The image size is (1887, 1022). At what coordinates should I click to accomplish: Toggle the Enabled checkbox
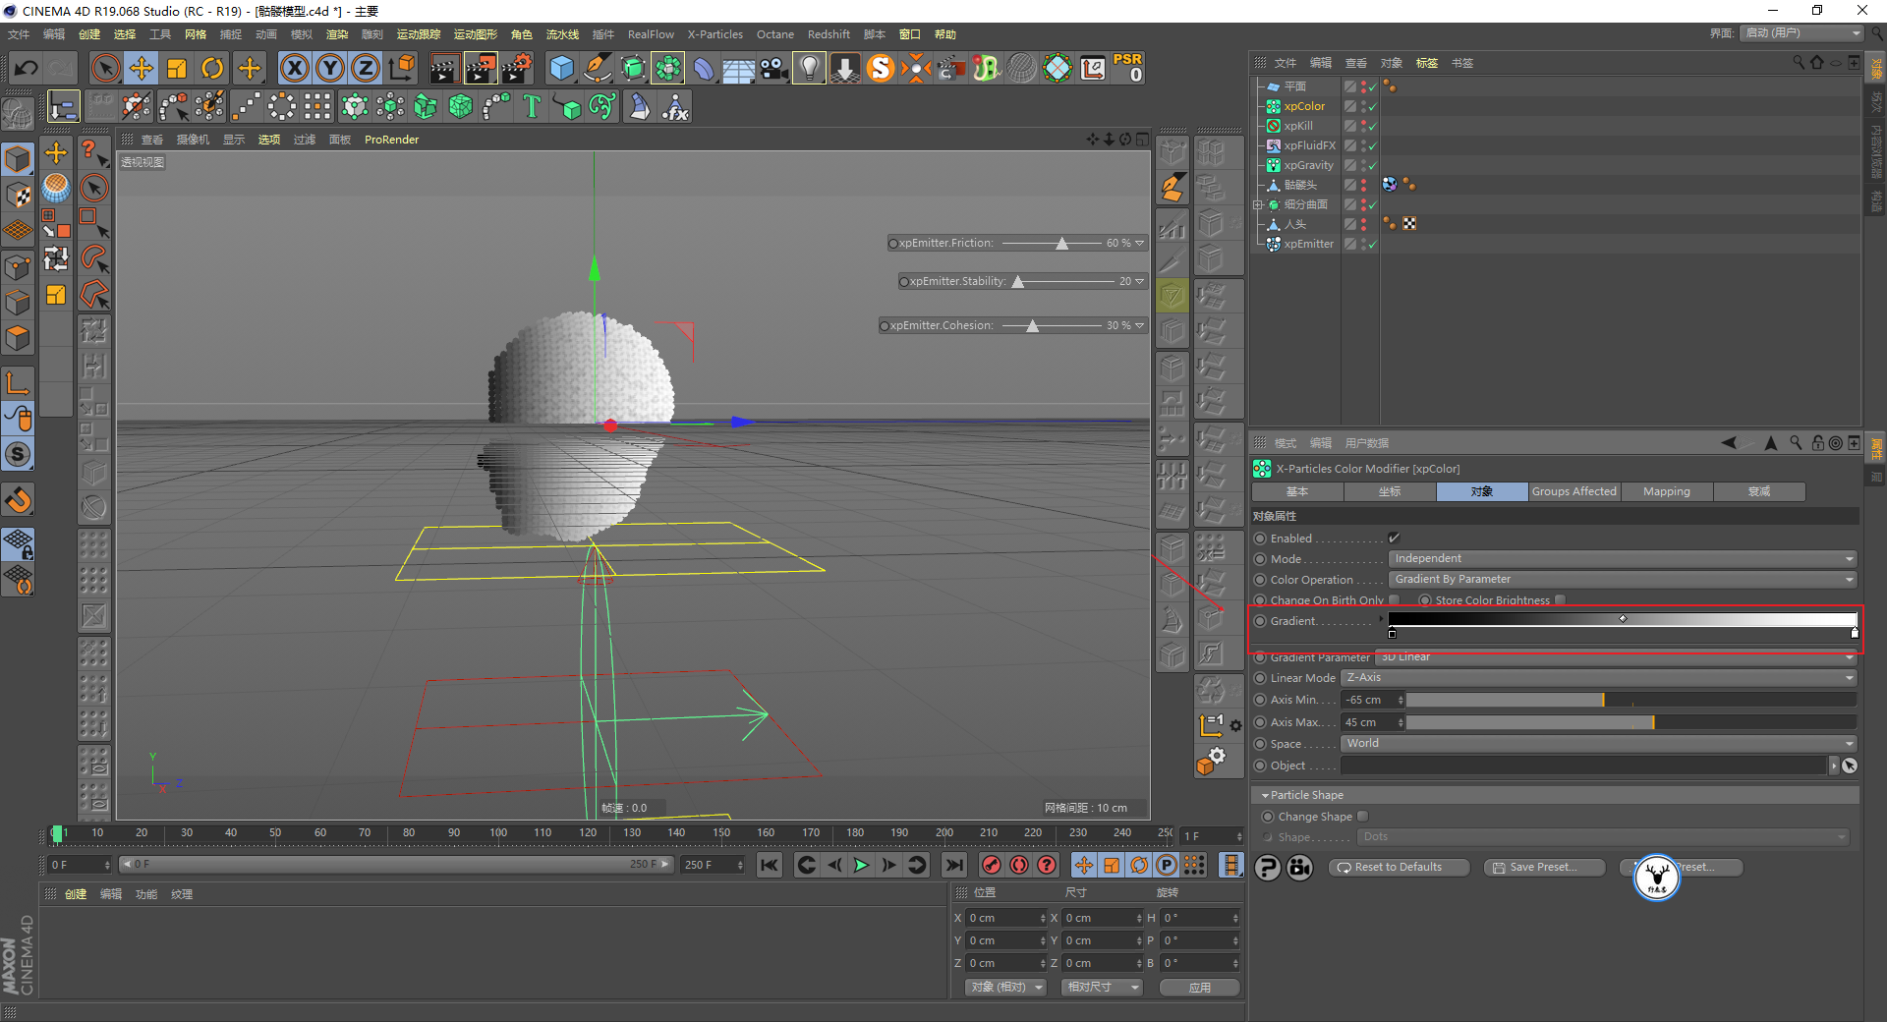tap(1394, 538)
